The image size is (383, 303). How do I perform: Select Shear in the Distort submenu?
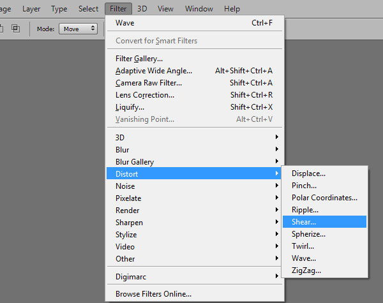point(324,222)
